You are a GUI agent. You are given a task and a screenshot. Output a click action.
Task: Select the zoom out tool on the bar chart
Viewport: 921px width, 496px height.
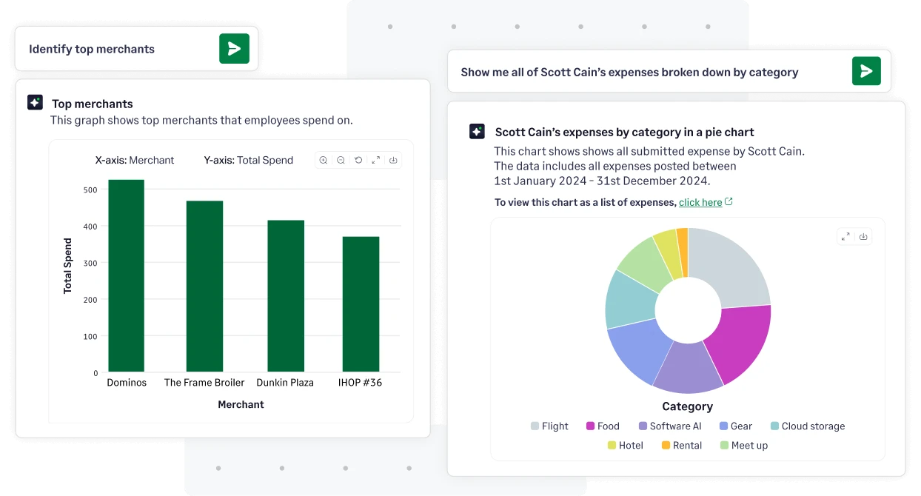pyautogui.click(x=341, y=160)
